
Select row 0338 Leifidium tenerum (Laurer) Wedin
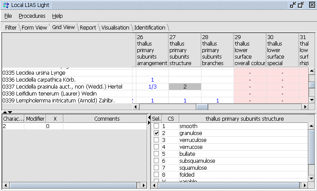point(67,94)
